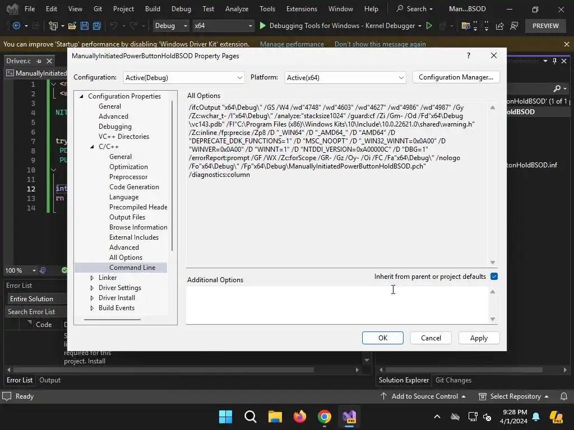Select All Options in the property tree

point(126,258)
